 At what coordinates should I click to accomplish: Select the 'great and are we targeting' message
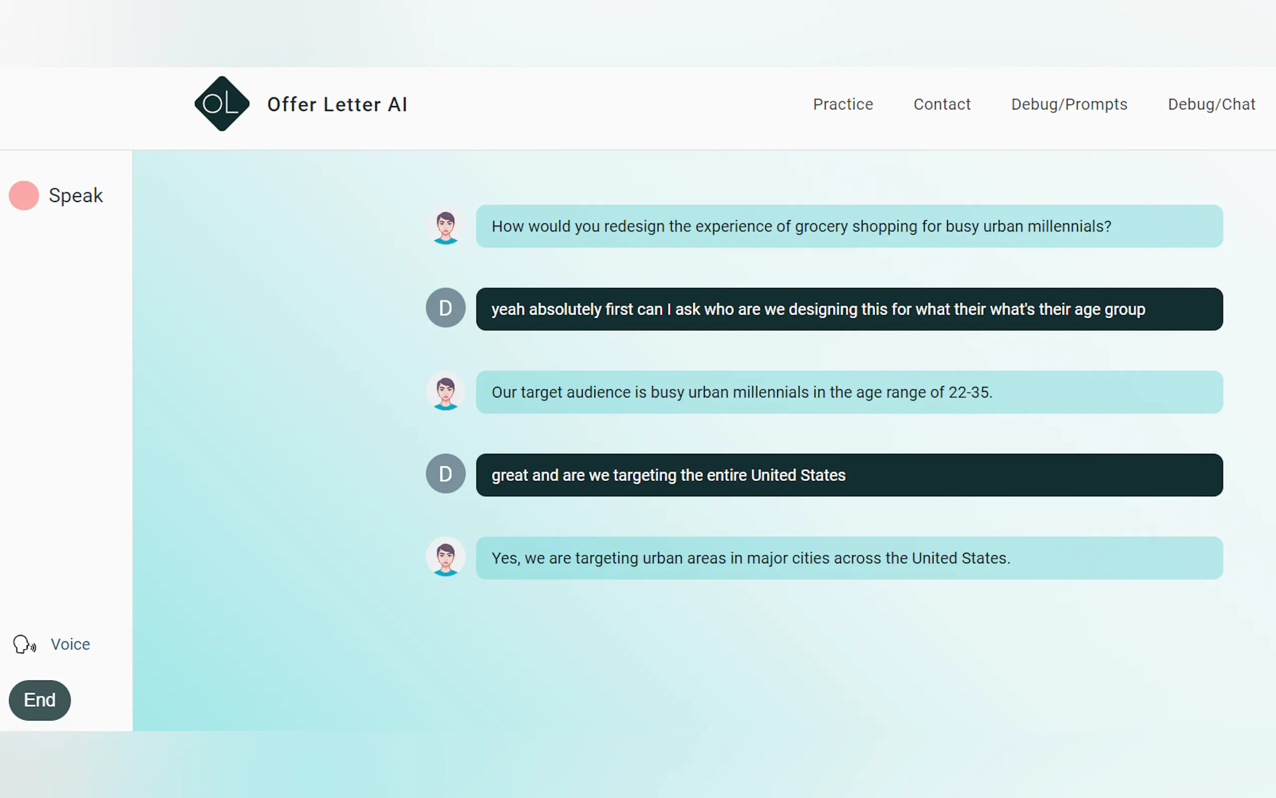(848, 475)
